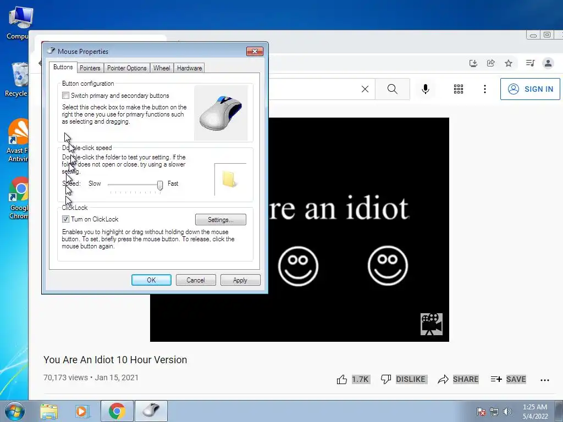Click the volume speaker tray icon
Screen dimensions: 563x422
[507, 412]
